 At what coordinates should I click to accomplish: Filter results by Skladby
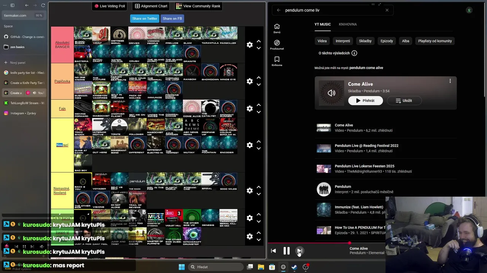(x=365, y=41)
